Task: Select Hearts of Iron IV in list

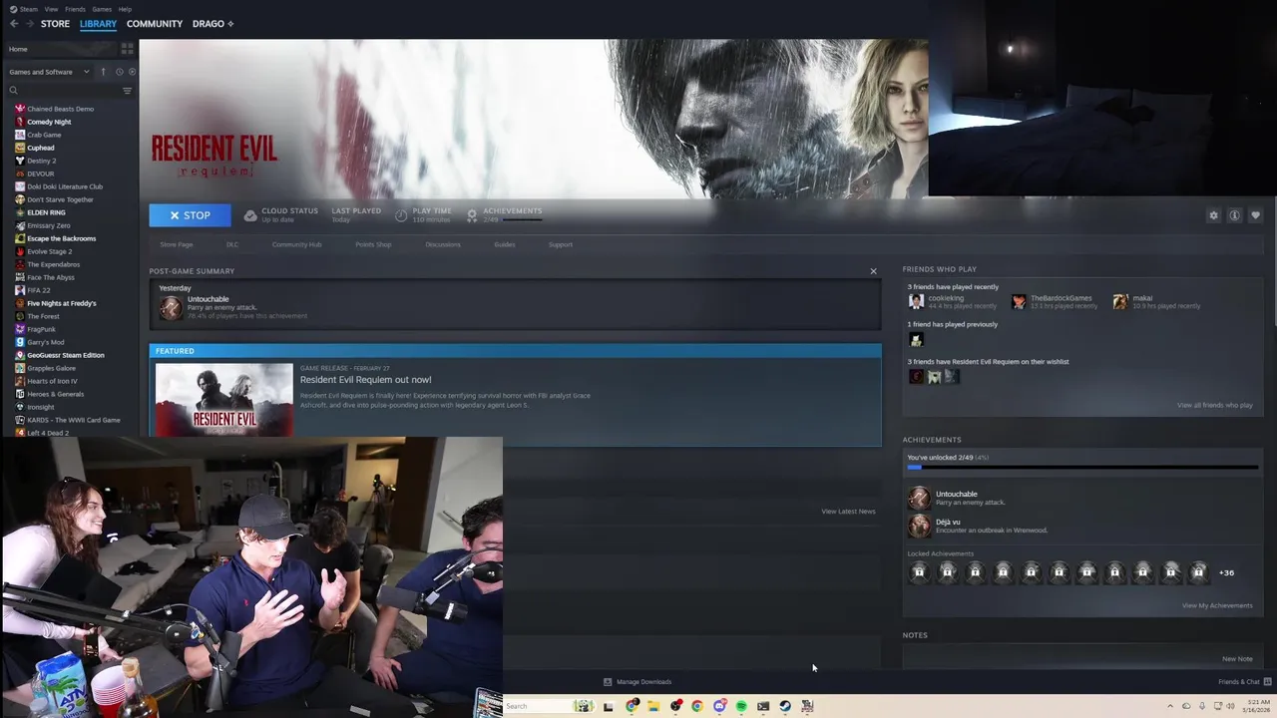Action: click(x=52, y=381)
